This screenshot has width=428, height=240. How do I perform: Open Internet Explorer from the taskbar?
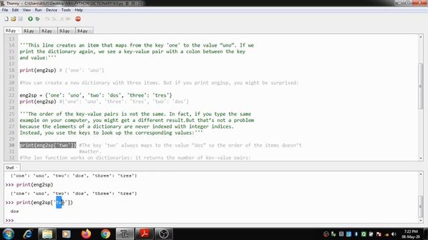pos(28,234)
